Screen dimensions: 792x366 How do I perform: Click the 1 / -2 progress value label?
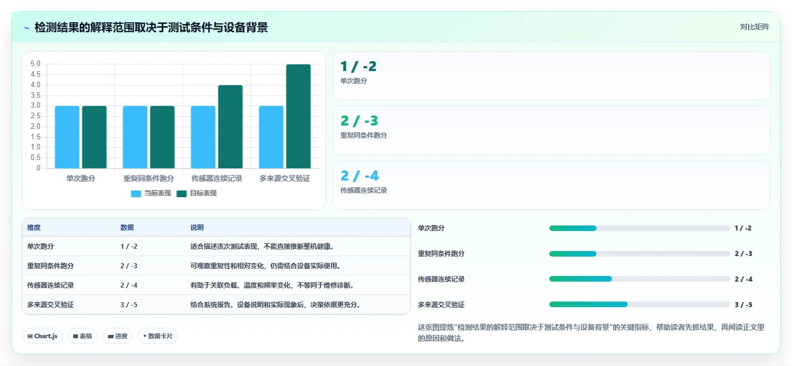[743, 228]
